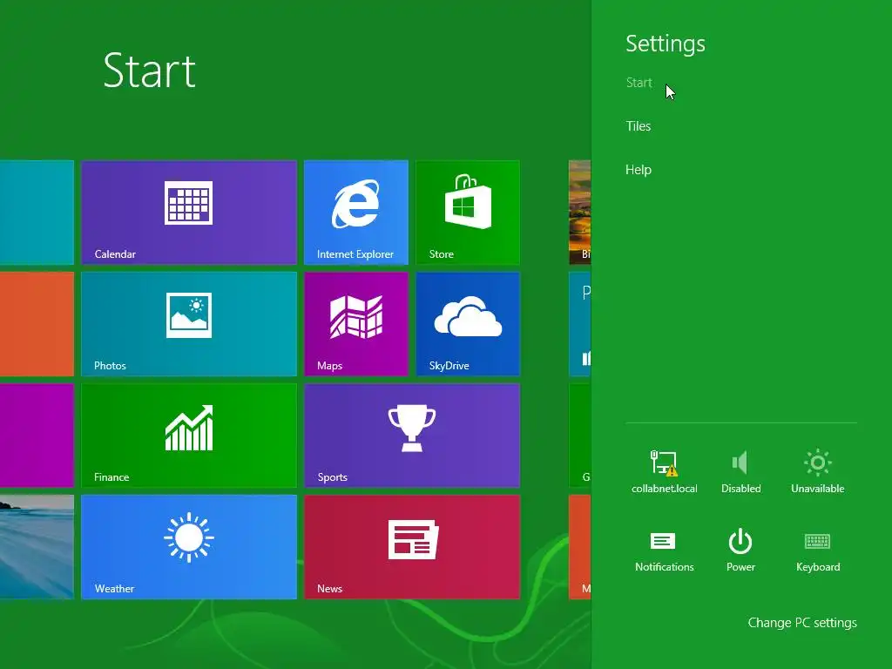
Task: Launch the Maps tile
Action: tap(356, 324)
